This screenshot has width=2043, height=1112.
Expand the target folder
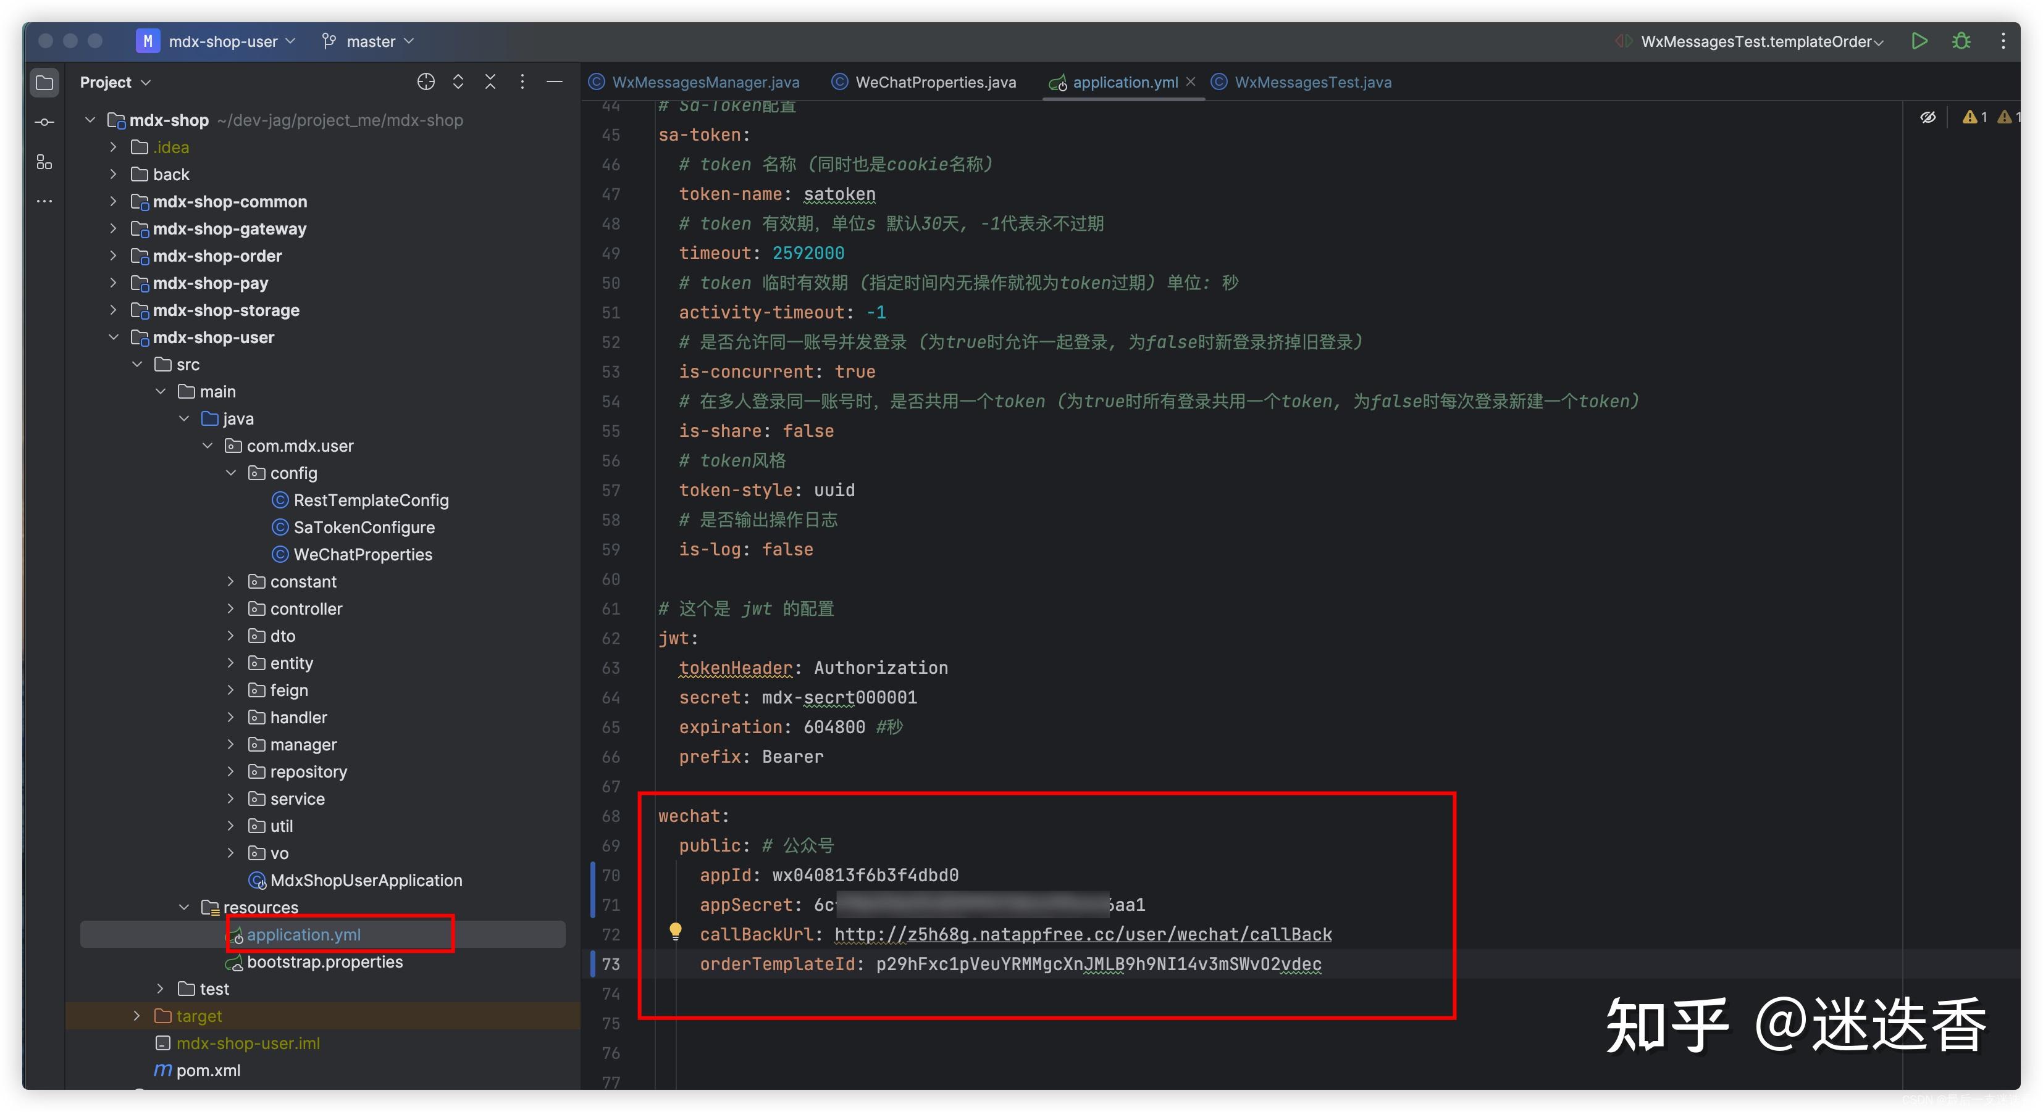[137, 1016]
